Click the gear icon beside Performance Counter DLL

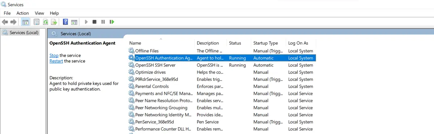[x=131, y=129]
